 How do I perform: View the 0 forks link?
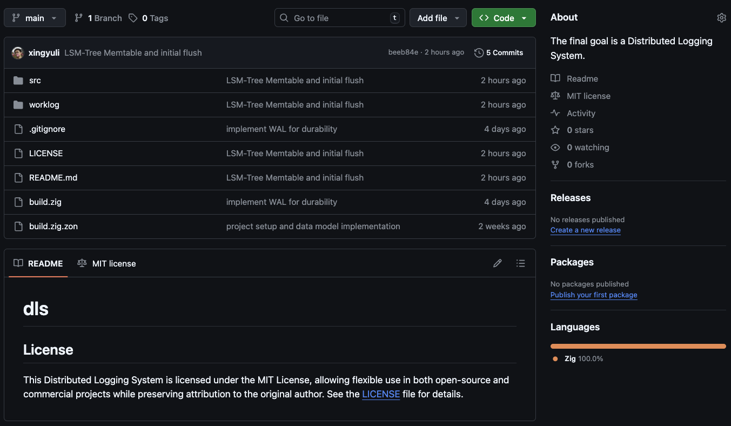580,165
